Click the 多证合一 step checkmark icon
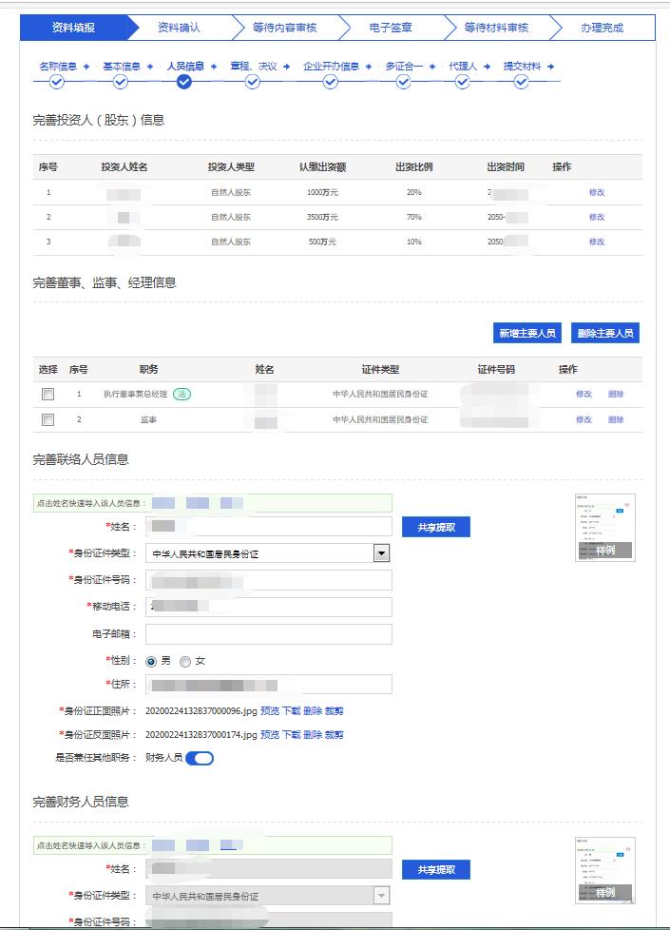 (x=403, y=82)
